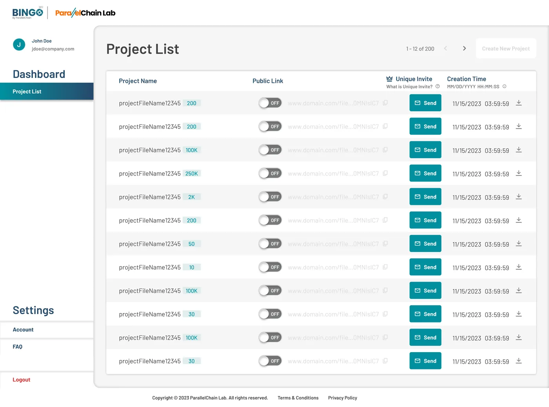Click the 10 tag badge
Viewport: 549px width, 407px height.
click(192, 267)
